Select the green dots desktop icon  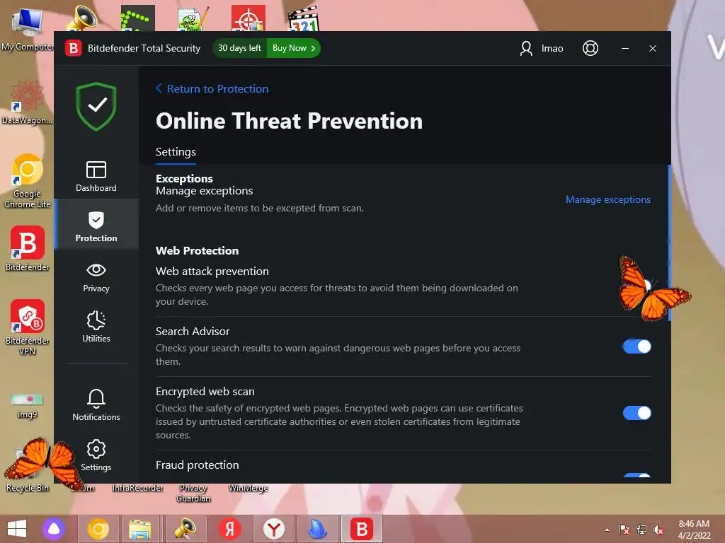coord(138,18)
